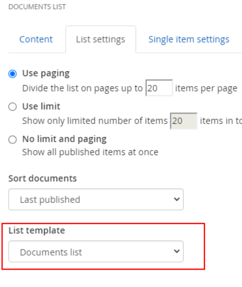Click the 'DOCUMENTS LIST' header text
This screenshot has width=242, height=287.
click(37, 7)
